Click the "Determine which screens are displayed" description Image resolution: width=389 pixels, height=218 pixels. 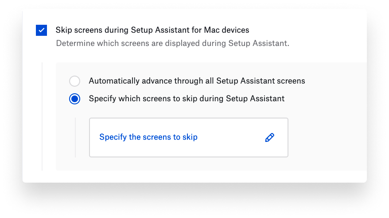click(x=172, y=44)
